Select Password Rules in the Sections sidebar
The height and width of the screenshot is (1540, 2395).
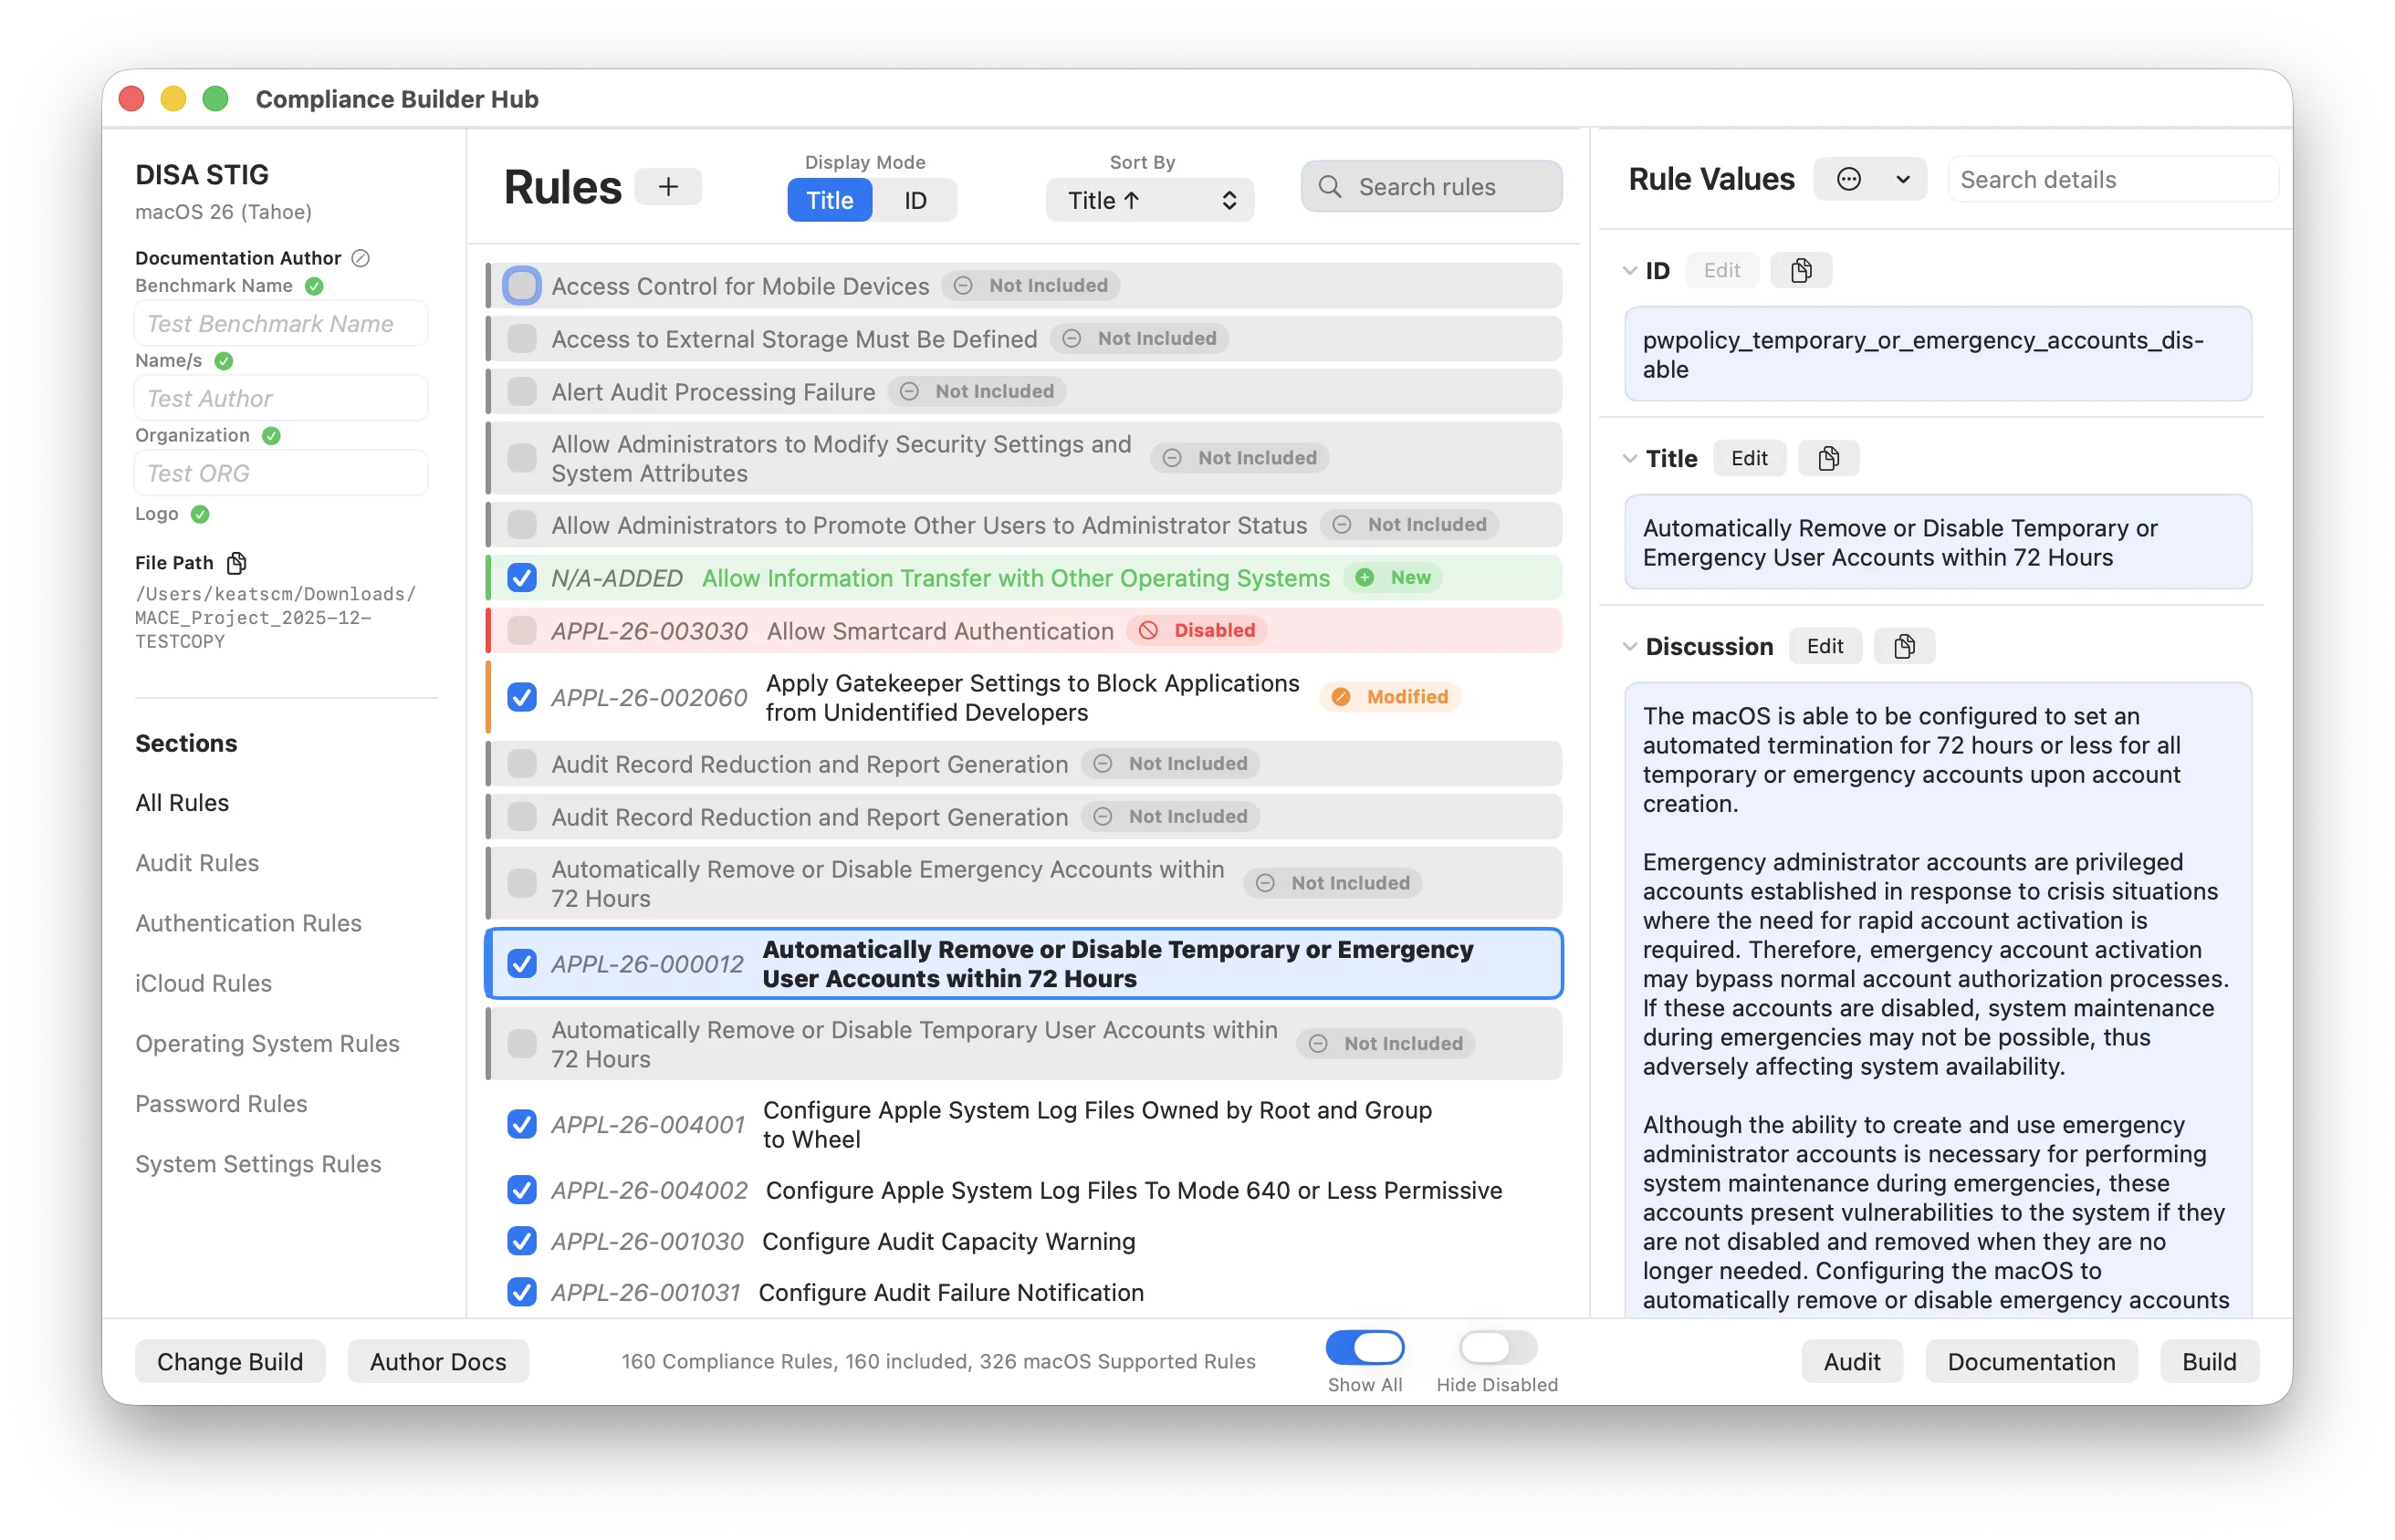pyautogui.click(x=221, y=1103)
